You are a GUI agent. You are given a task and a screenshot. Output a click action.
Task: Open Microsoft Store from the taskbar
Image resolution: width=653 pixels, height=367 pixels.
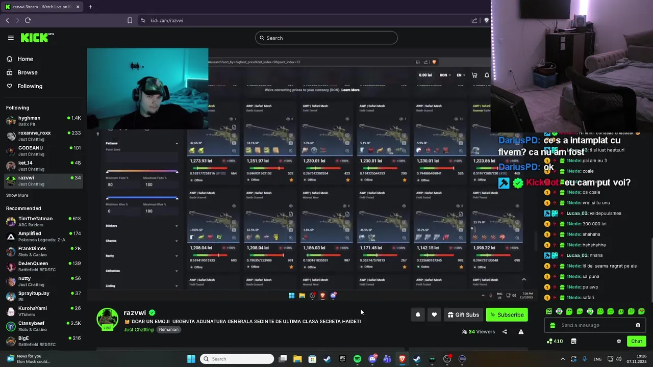pyautogui.click(x=312, y=359)
